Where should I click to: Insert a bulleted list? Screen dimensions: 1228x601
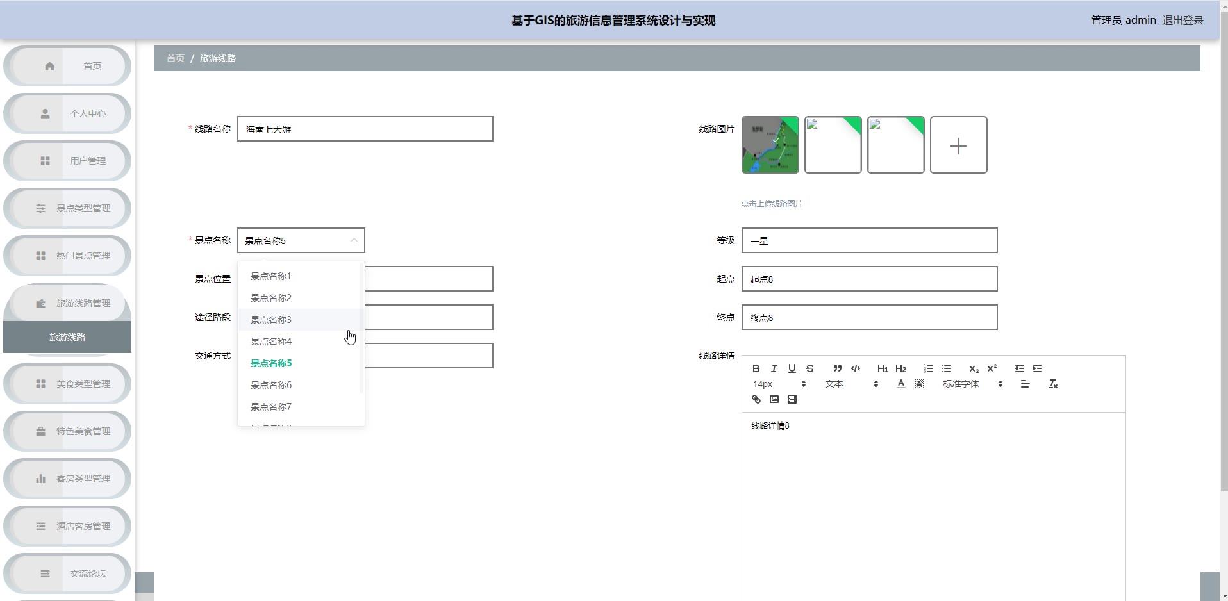point(946,368)
